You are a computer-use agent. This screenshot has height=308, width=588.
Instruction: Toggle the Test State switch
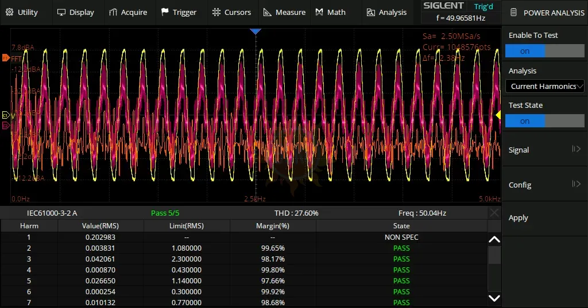[x=544, y=121]
